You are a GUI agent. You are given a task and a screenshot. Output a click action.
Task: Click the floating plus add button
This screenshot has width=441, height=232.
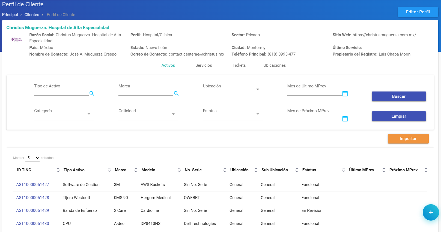coord(431,212)
